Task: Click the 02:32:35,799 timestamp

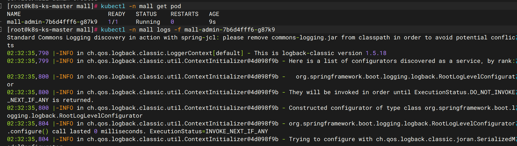Action: point(28,61)
